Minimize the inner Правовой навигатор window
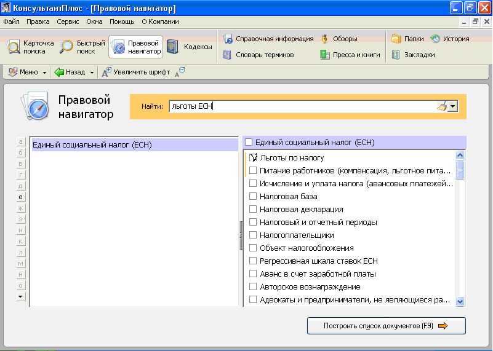This screenshot has height=351, width=493. (464, 22)
